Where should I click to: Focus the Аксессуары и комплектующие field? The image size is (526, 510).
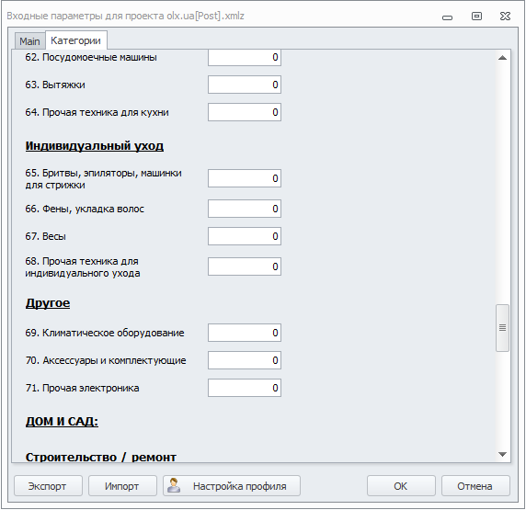[245, 360]
